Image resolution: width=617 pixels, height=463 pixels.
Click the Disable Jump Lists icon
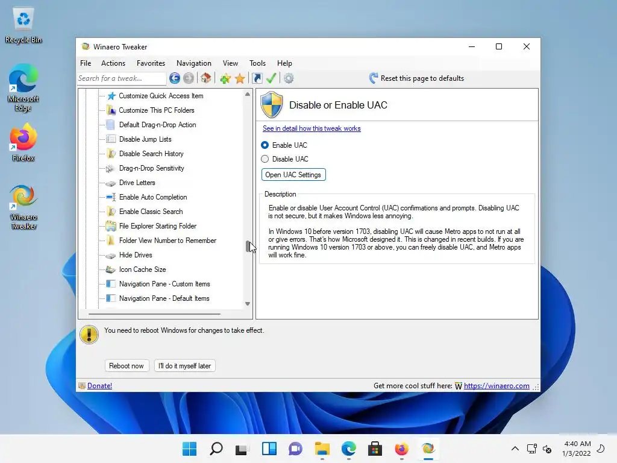pyautogui.click(x=111, y=139)
